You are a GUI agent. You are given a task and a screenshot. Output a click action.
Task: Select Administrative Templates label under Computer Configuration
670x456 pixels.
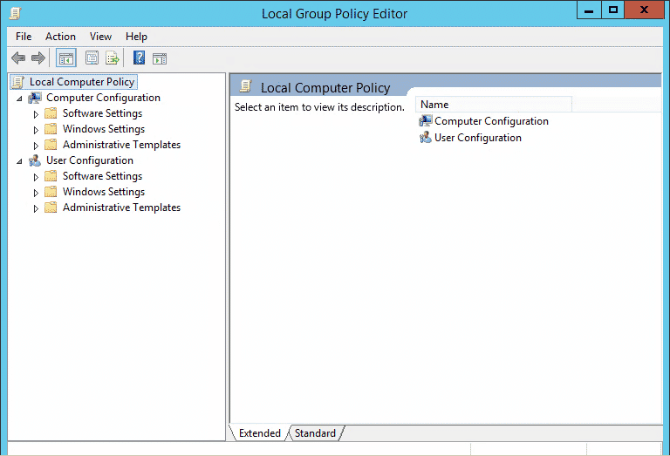pos(121,145)
